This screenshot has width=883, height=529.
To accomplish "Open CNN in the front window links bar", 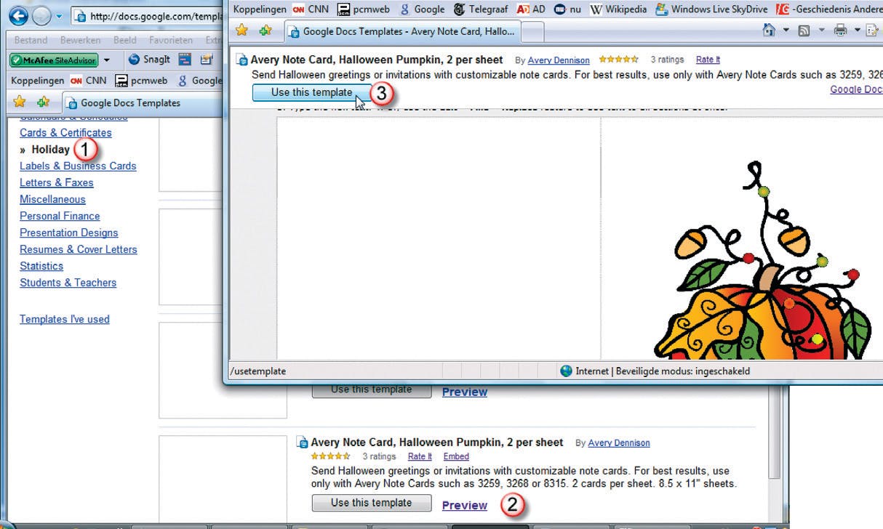I will (x=311, y=9).
